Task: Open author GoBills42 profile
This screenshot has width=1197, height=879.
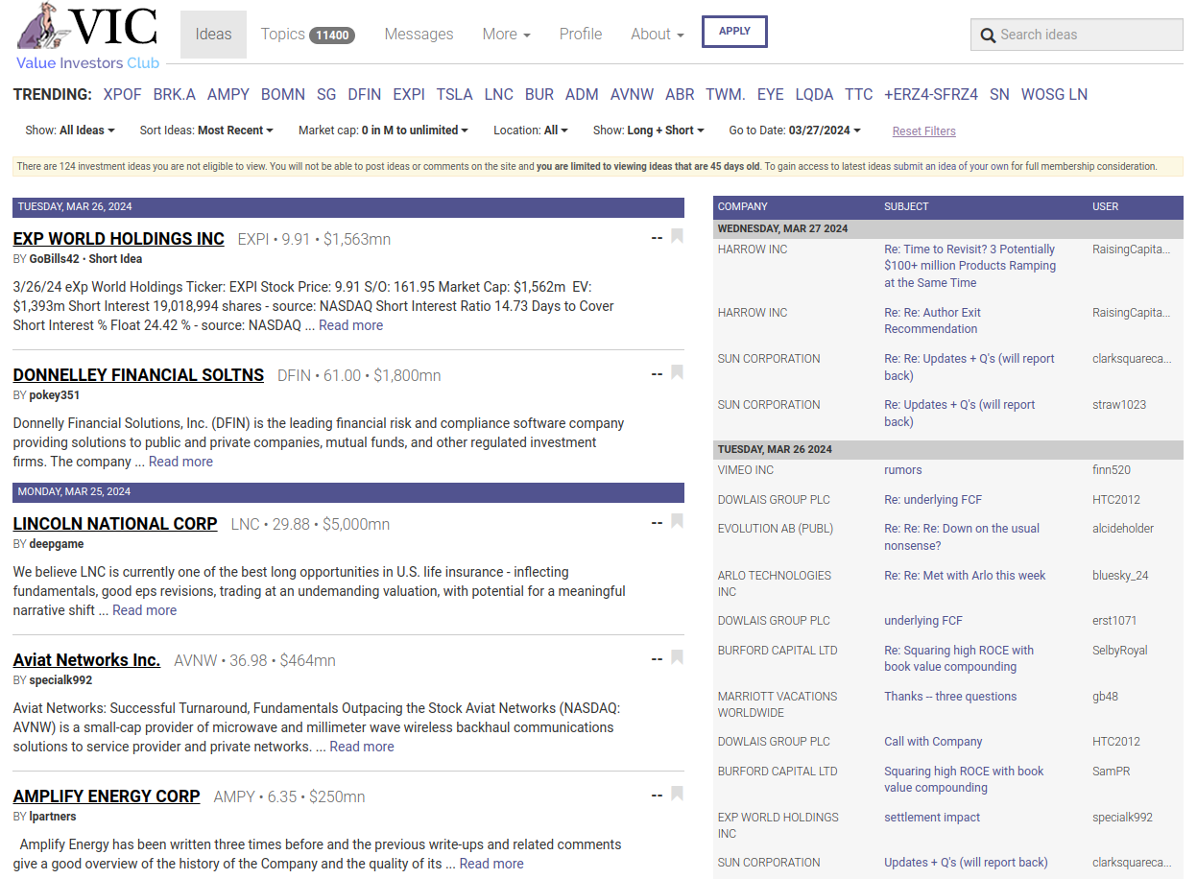Action: pos(55,259)
